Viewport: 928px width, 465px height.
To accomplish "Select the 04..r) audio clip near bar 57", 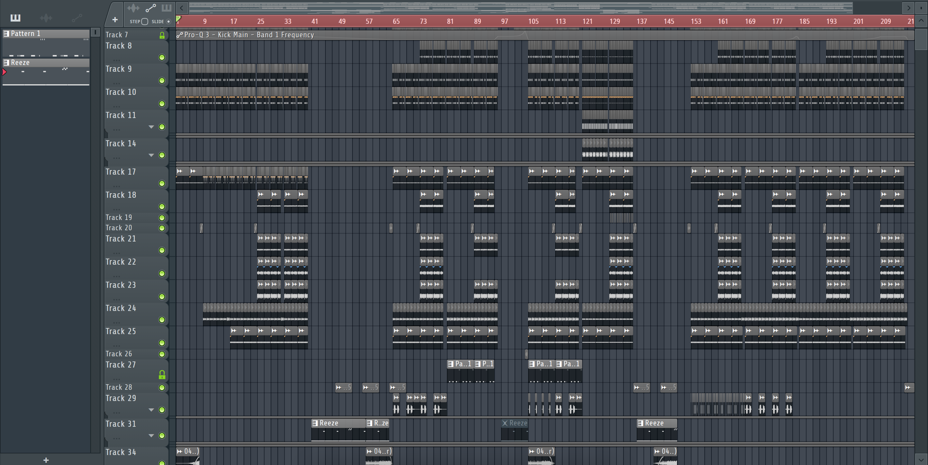I will click(379, 456).
